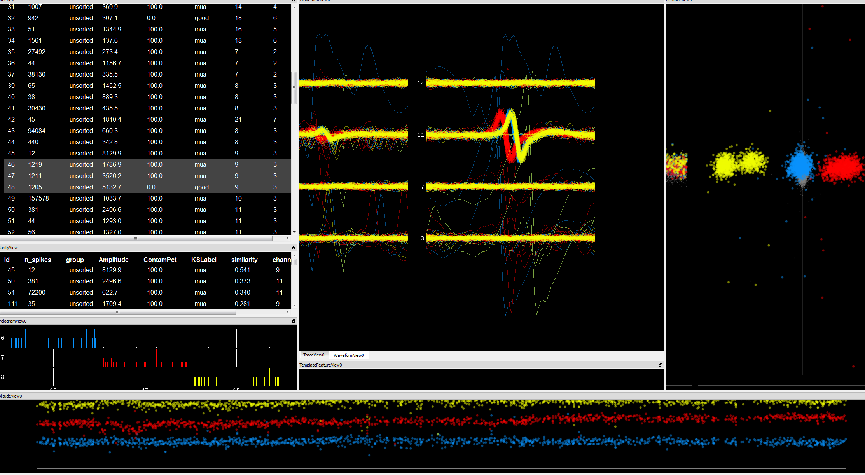Undock the similarity view panel with its float icon
This screenshot has height=475, width=865.
(x=294, y=248)
